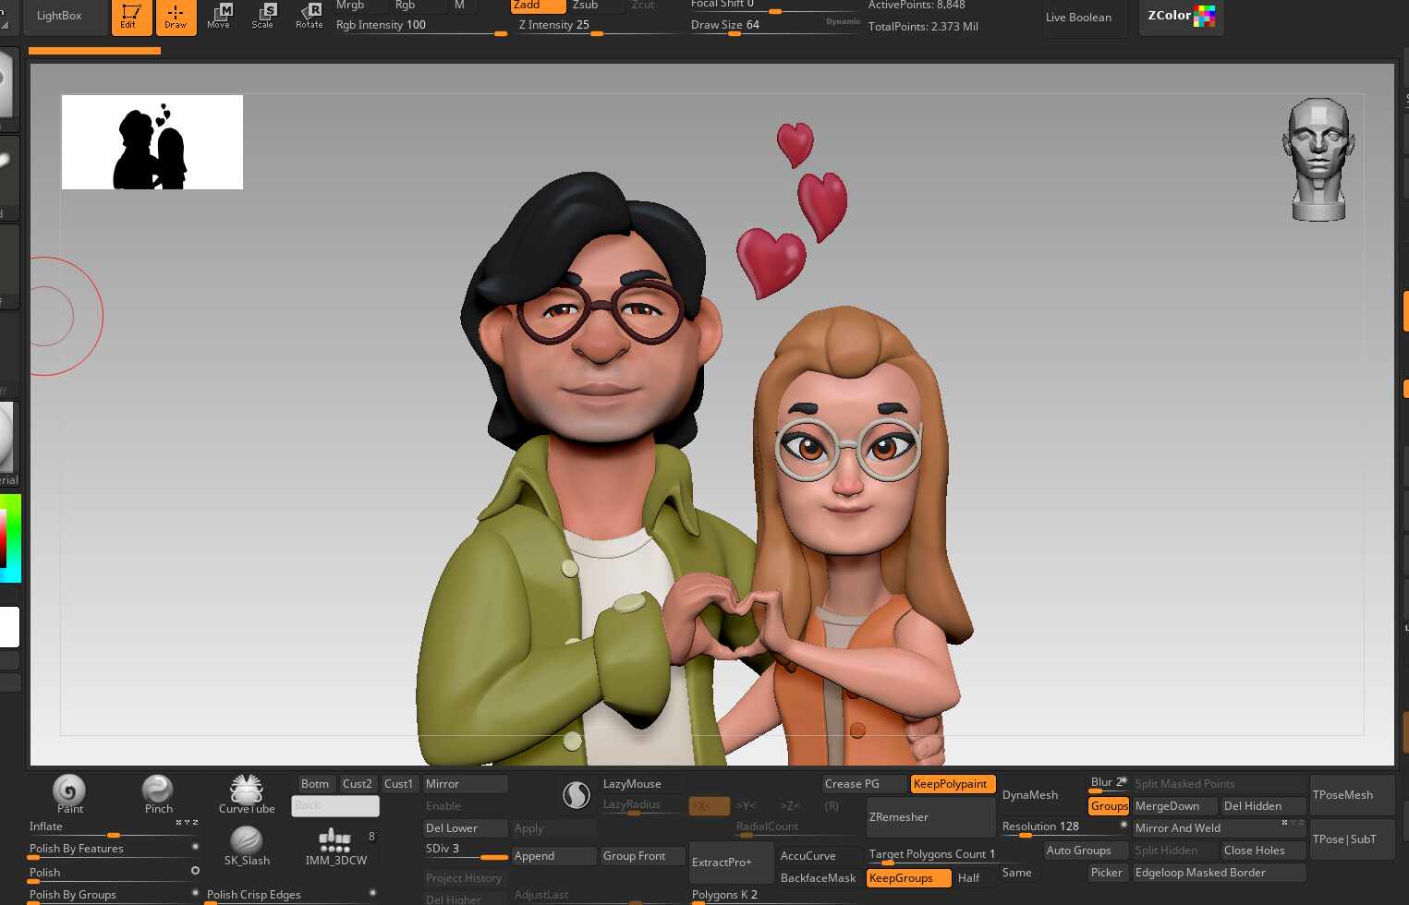Toggle KeepPolypaint option off

pyautogui.click(x=952, y=784)
